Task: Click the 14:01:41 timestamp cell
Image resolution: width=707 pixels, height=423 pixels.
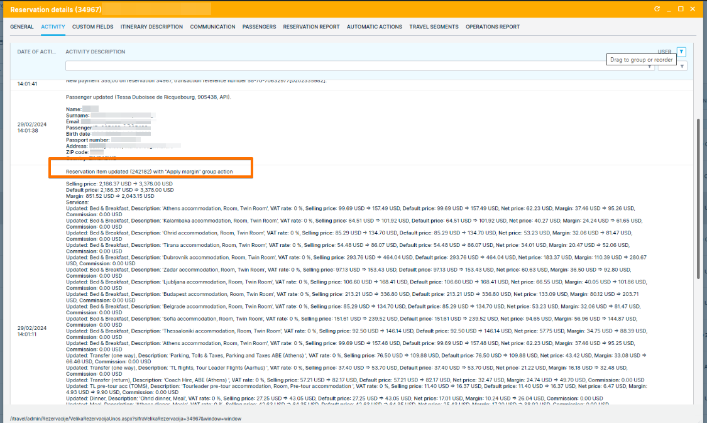Action: pos(28,84)
